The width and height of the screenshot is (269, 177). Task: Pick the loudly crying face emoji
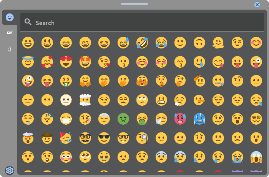coord(237,157)
